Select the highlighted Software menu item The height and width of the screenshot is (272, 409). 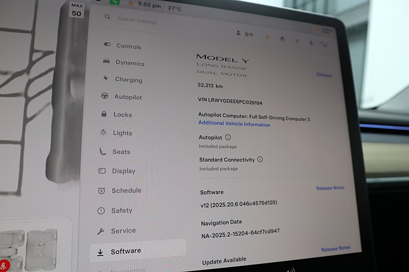(x=138, y=251)
